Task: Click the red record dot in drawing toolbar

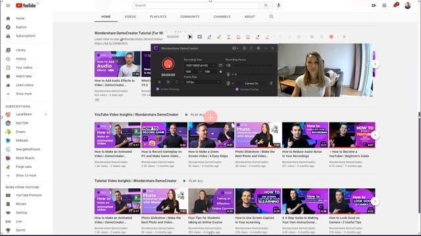Action: (x=332, y=37)
